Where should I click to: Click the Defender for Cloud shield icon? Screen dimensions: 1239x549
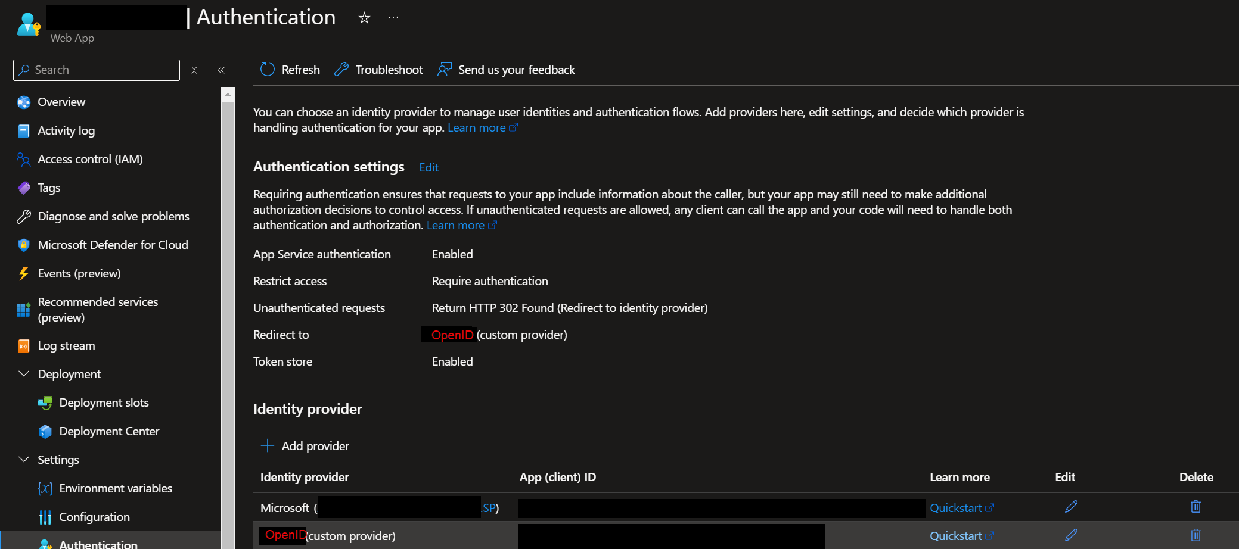pos(24,245)
